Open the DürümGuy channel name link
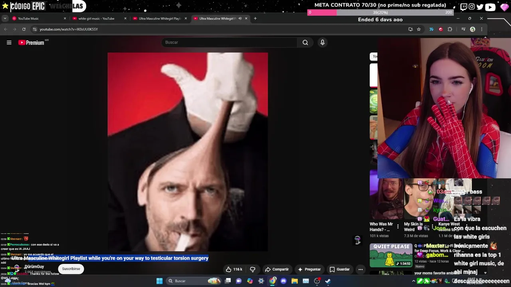This screenshot has width=511, height=287. click(x=34, y=266)
